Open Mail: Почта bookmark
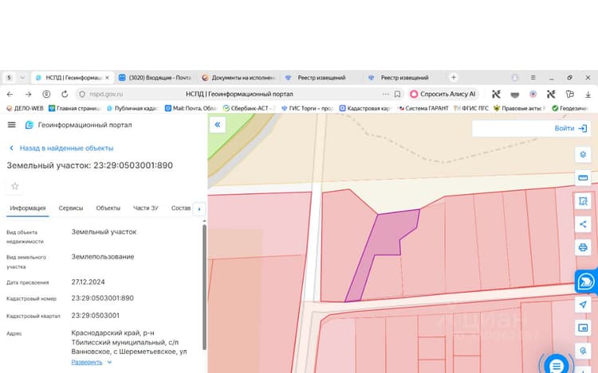The image size is (598, 373). 191,108
